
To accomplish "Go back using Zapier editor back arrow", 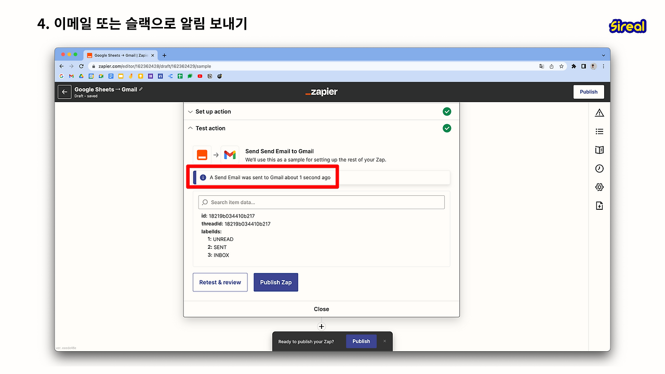I will tap(64, 92).
